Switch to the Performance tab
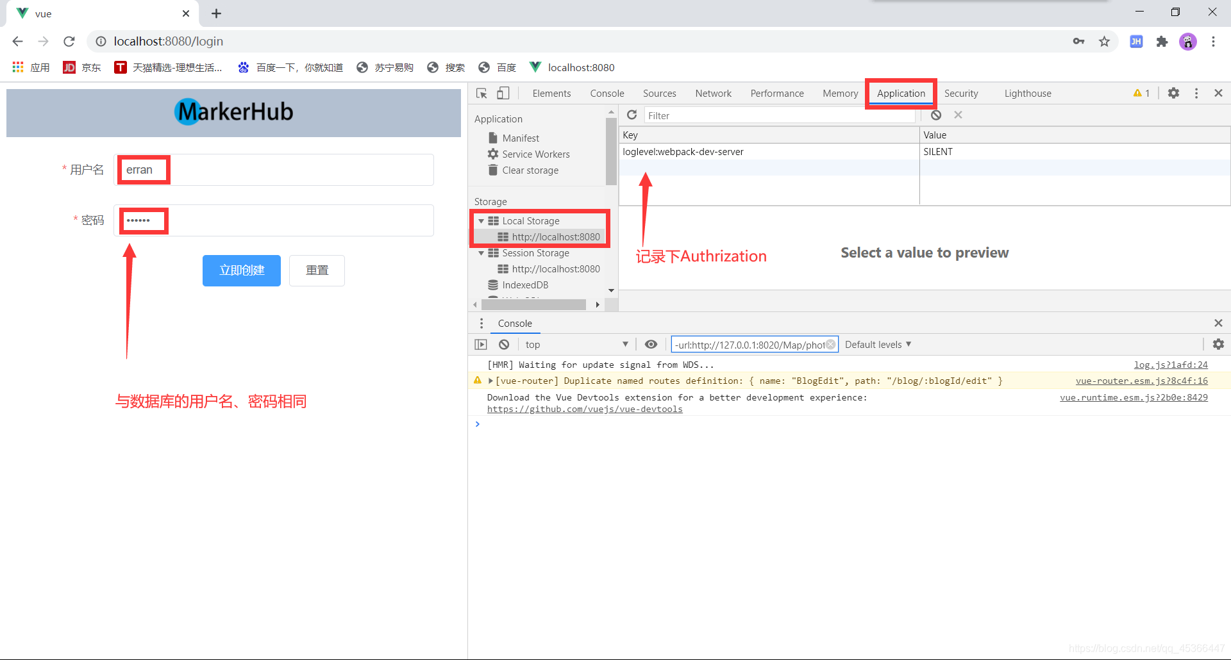Screen dimensions: 1231x660 (777, 94)
